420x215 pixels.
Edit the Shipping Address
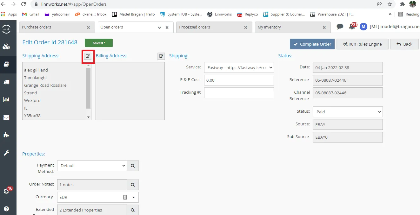[88, 56]
